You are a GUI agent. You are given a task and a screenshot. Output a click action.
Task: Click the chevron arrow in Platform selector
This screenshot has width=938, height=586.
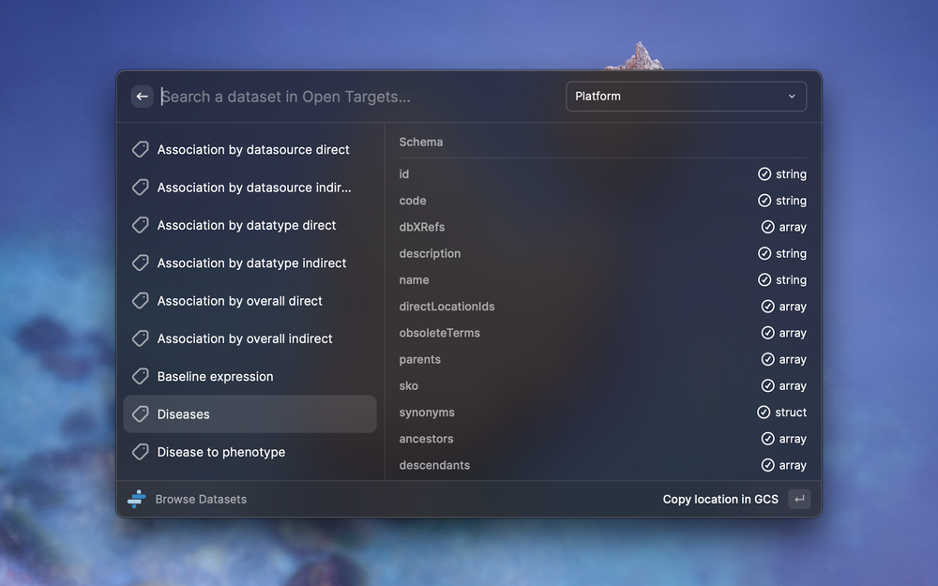pos(792,97)
